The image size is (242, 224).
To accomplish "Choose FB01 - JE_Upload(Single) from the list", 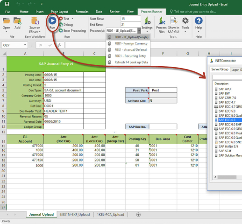I will (x=128, y=37).
